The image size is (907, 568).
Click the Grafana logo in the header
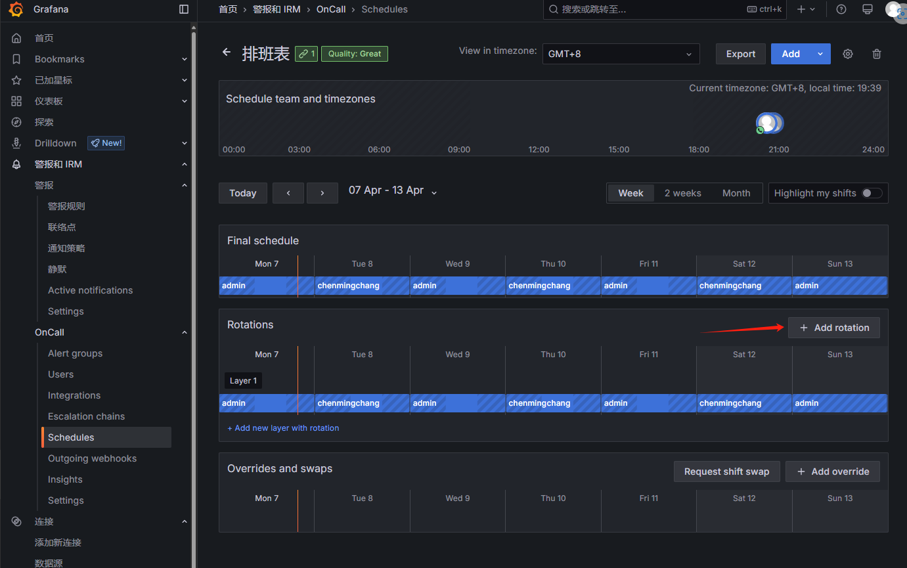pos(16,9)
